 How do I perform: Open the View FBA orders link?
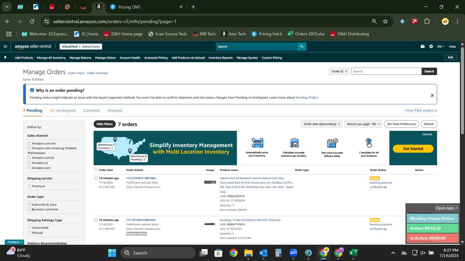[x=421, y=110]
